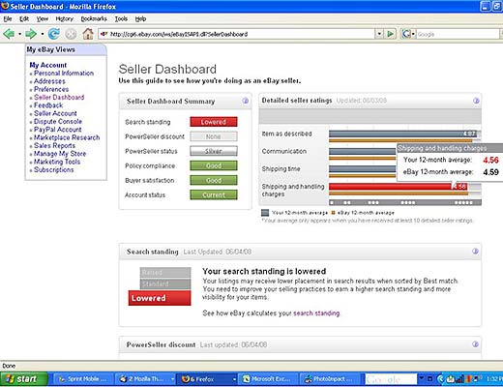This screenshot has height=387, width=503.
Task: Open the Sales Reports link
Action: click(x=54, y=146)
